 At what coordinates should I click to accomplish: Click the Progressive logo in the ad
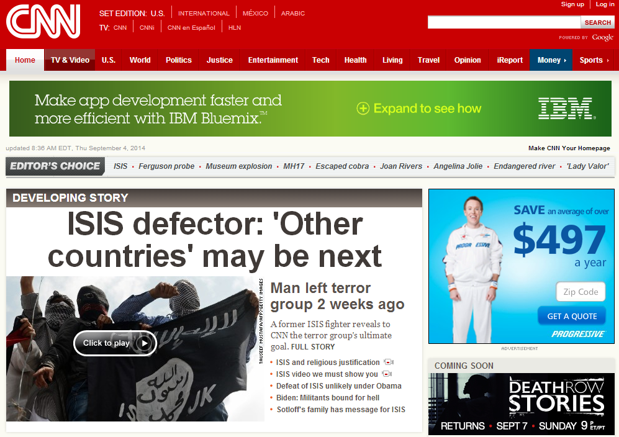pyautogui.click(x=578, y=334)
